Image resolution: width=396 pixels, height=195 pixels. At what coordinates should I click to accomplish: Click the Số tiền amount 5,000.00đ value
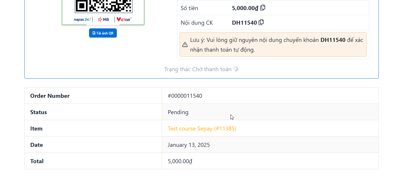coord(245,8)
